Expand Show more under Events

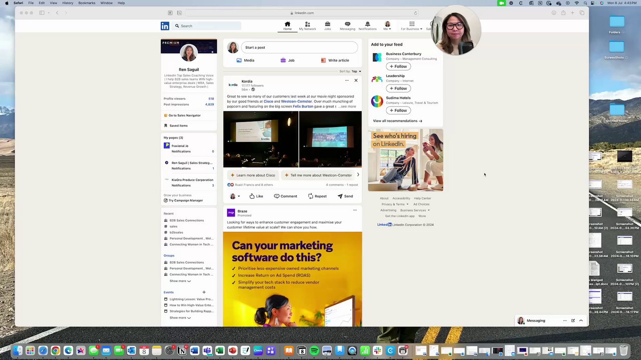pos(180,317)
